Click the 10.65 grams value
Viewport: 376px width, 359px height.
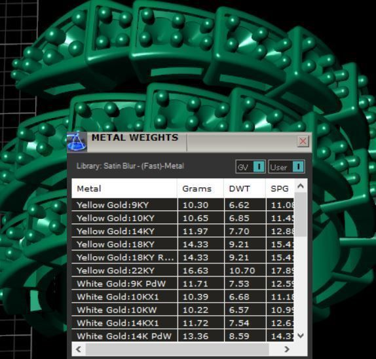coord(195,218)
